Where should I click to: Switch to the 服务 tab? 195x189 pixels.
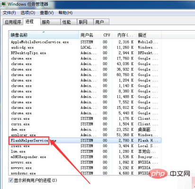50,22
